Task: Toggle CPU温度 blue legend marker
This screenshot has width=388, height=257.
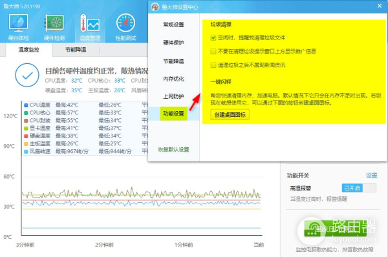Action: (26, 105)
